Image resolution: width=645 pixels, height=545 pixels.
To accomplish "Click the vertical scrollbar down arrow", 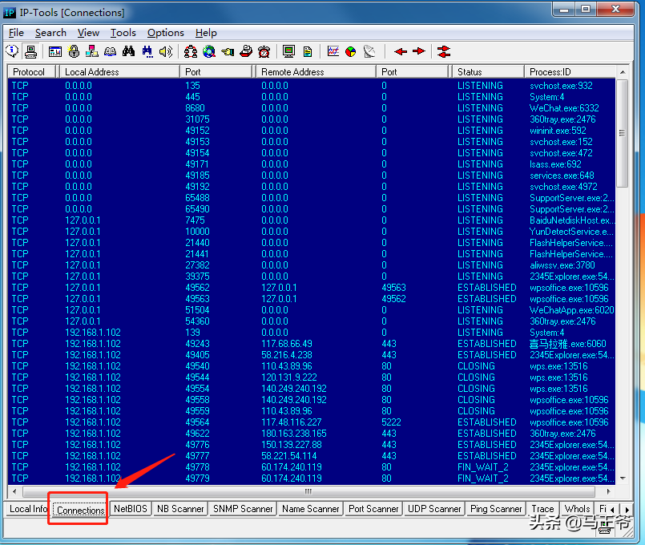I will tap(624, 478).
